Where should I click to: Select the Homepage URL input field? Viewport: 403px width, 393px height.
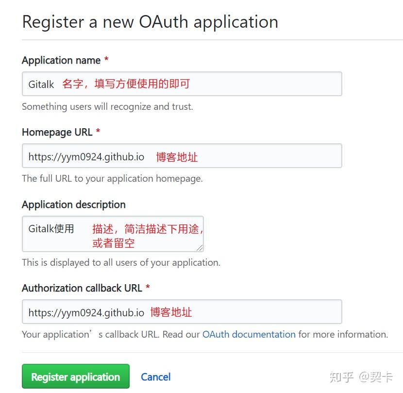182,155
